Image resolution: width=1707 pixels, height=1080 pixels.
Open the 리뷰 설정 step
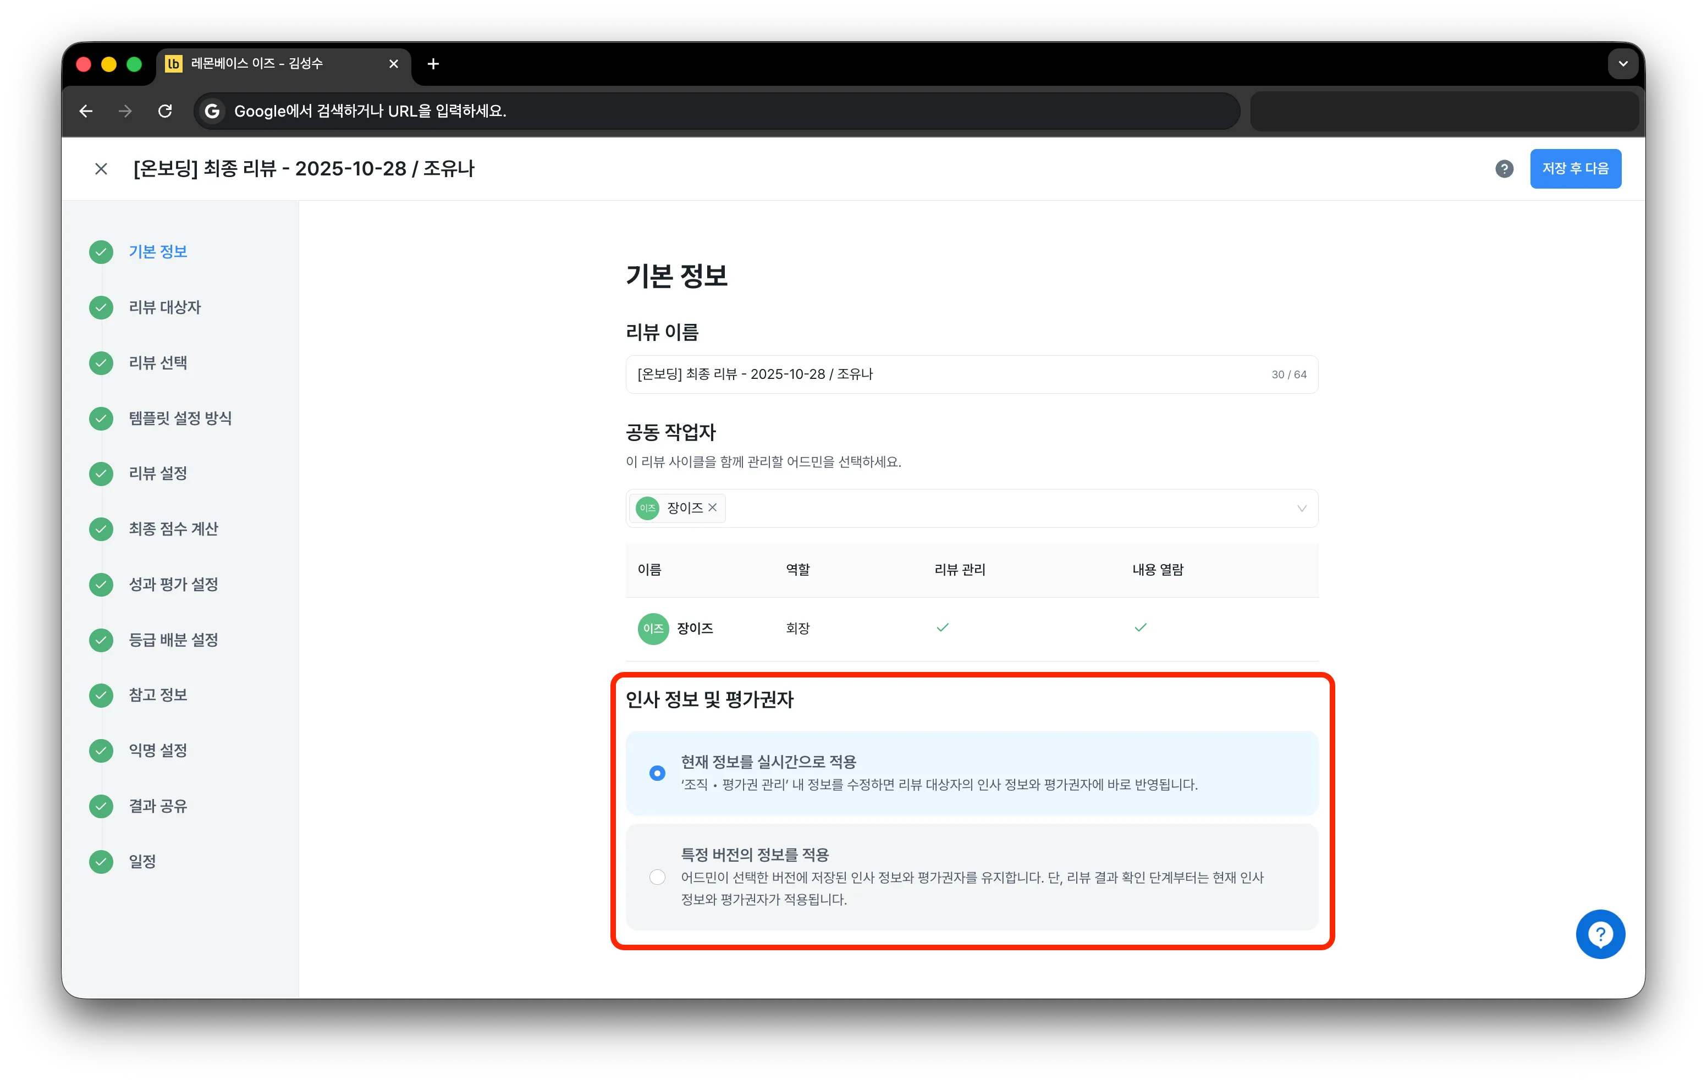158,473
